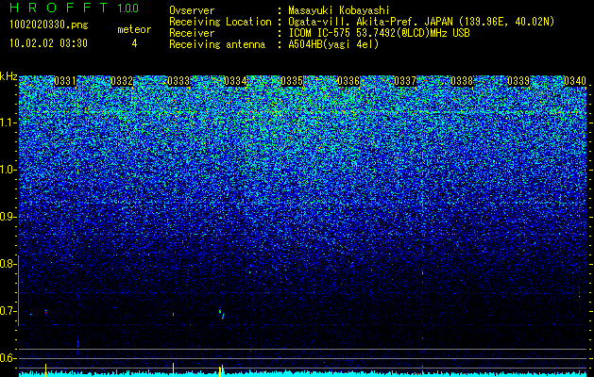Select the time marker 0334
This screenshot has height=377, width=594.
[x=235, y=81]
